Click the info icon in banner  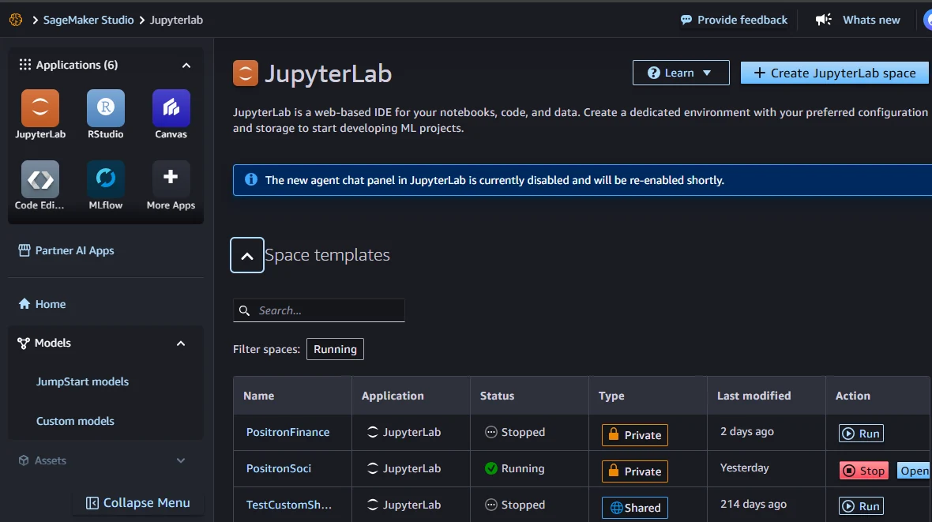(251, 179)
